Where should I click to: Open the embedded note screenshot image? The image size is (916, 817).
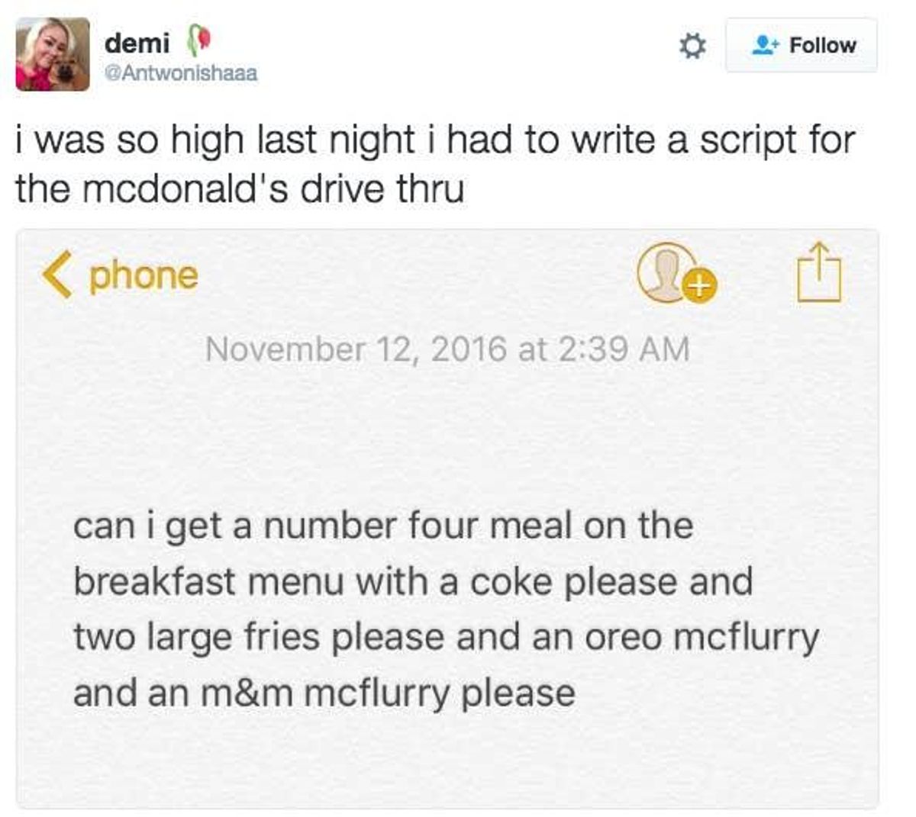point(447,519)
